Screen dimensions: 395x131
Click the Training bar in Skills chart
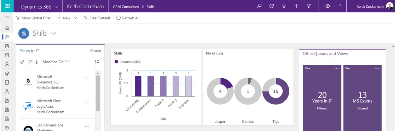click(176, 86)
